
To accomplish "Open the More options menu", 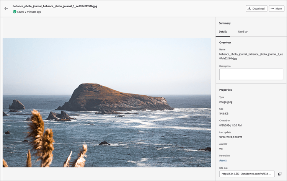I will tap(276, 8).
